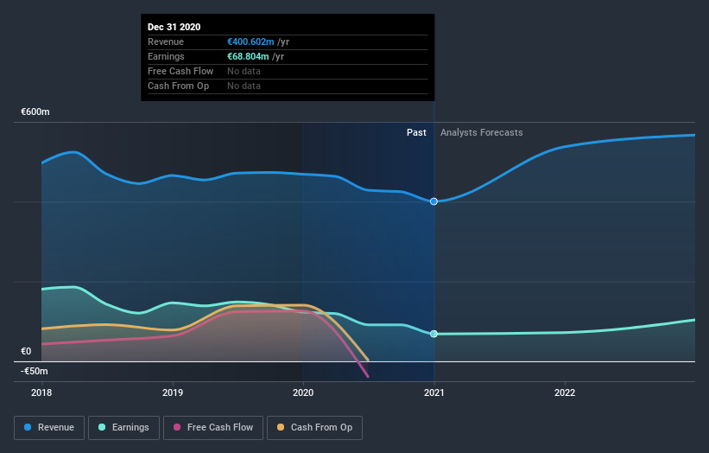Click the tooltip Earnings row label
Image resolution: width=709 pixels, height=453 pixels.
pos(166,56)
